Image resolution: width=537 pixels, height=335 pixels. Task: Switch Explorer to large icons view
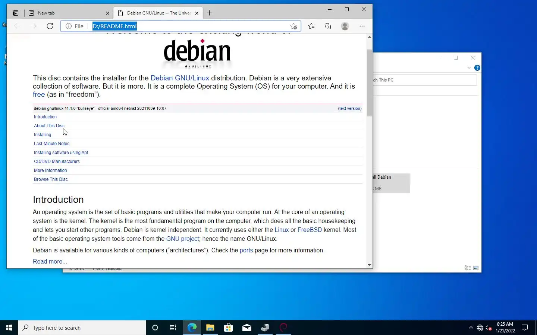(x=476, y=268)
